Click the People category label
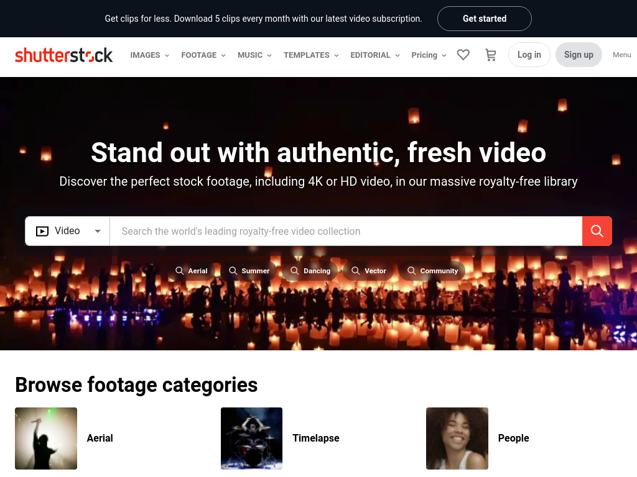The width and height of the screenshot is (637, 477). coord(513,438)
